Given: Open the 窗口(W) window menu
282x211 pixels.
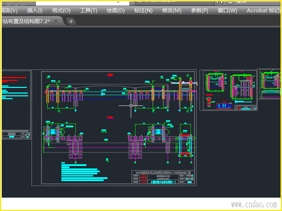Looking at the screenshot, I should (227, 11).
